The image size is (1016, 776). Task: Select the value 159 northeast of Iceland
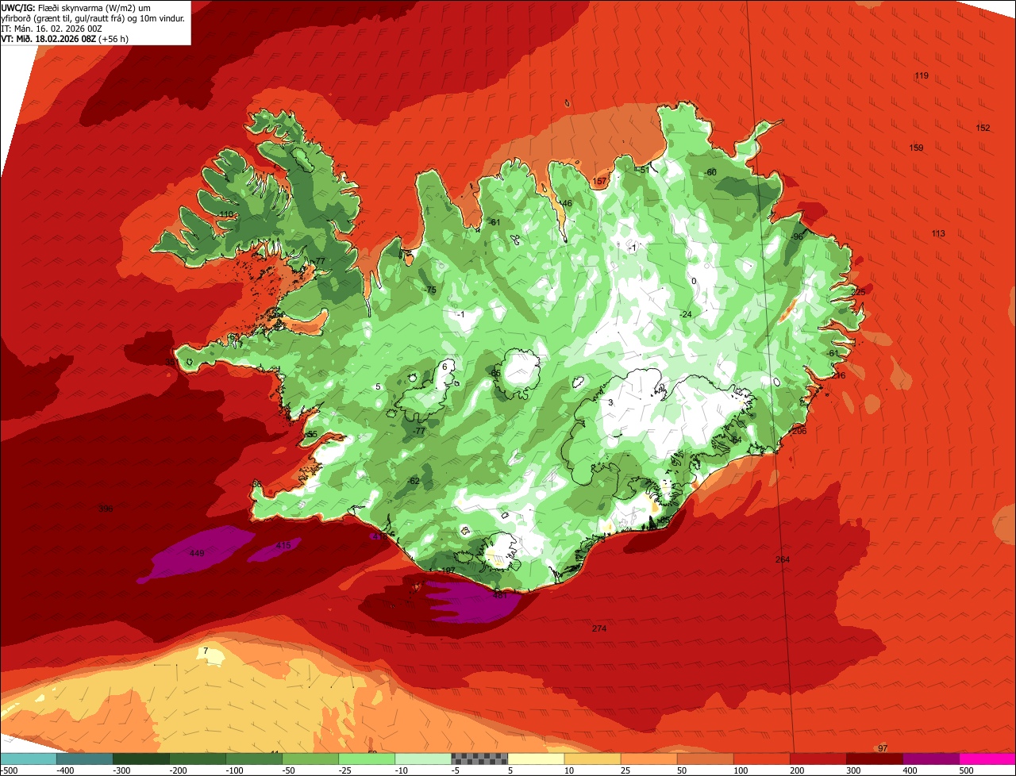[x=916, y=148]
